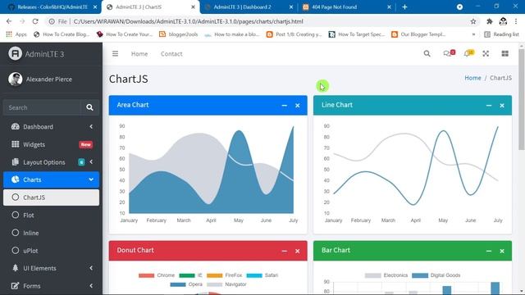Remove the Area Chart card with its X icon

click(x=297, y=106)
